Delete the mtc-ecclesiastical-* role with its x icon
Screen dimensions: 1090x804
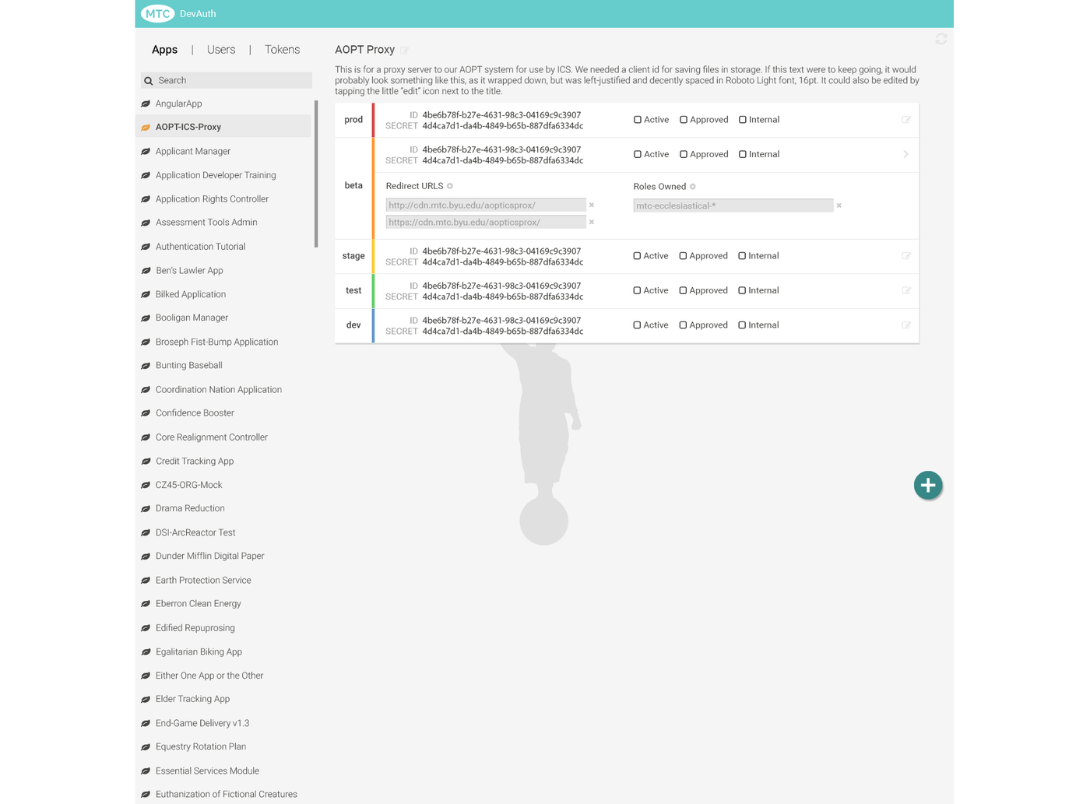(839, 205)
